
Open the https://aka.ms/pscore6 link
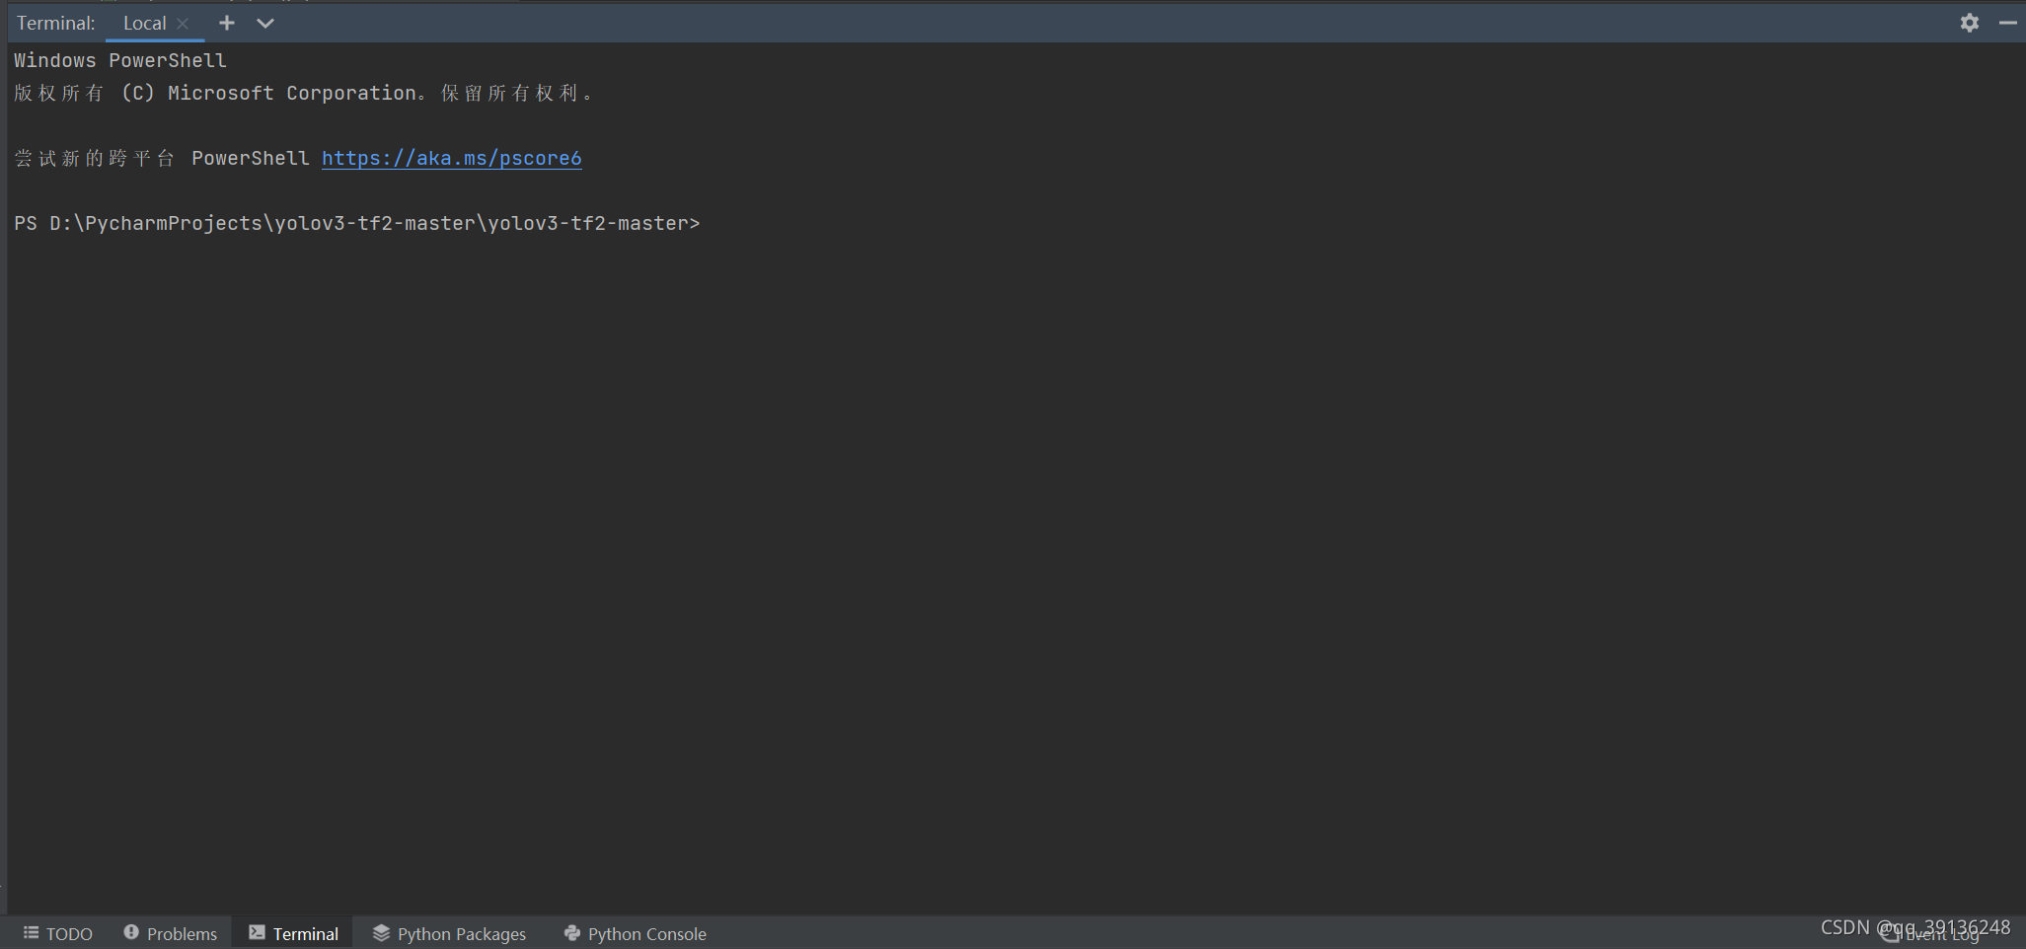[x=452, y=158]
